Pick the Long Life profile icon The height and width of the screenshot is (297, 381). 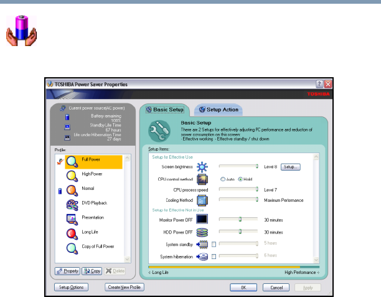(72, 234)
